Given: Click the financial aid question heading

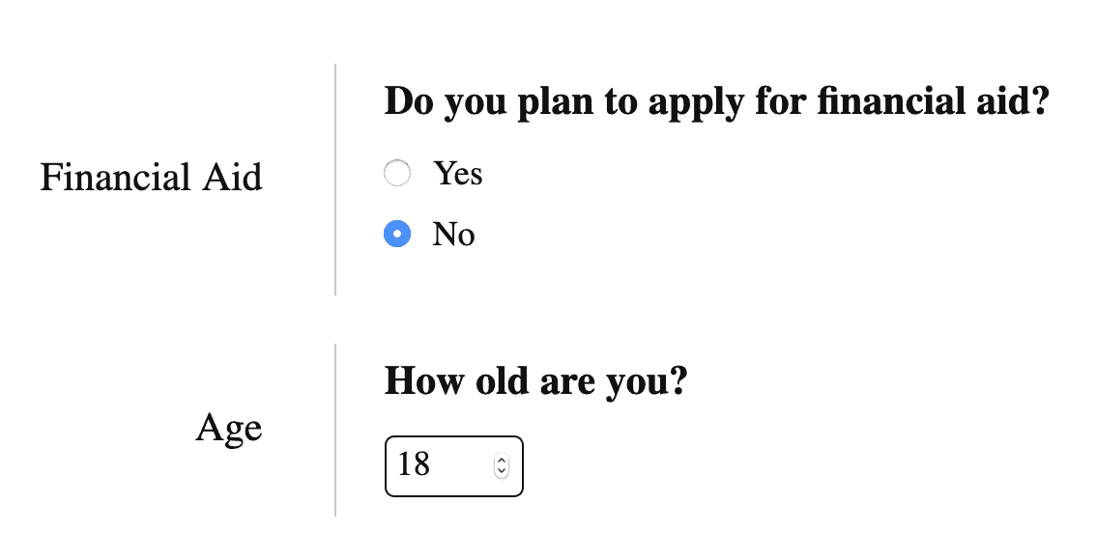Looking at the screenshot, I should tap(716, 101).
